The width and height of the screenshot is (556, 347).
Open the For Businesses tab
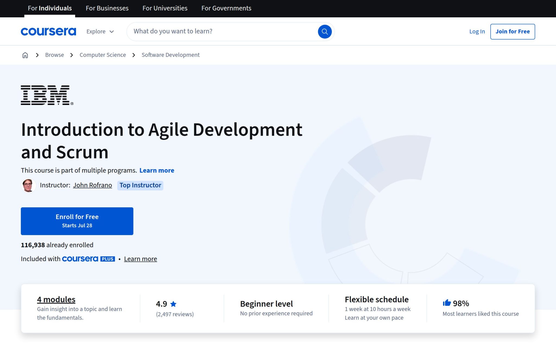click(x=107, y=8)
